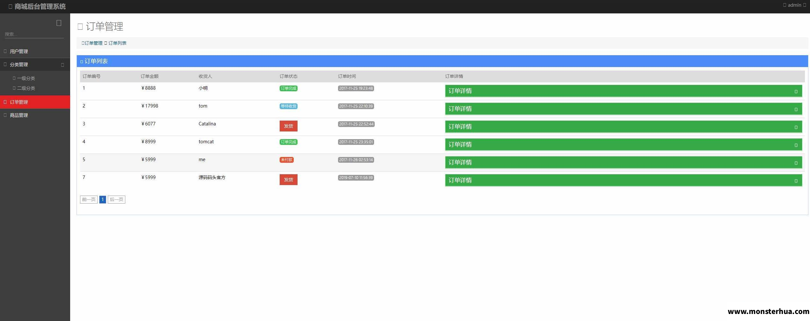810x321 pixels.
Task: Click the arrow icon on order 4 details
Action: point(796,145)
